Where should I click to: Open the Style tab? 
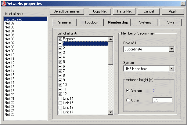(171, 22)
